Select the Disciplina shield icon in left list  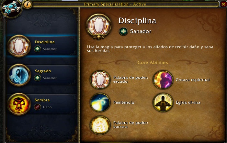pos(19,46)
